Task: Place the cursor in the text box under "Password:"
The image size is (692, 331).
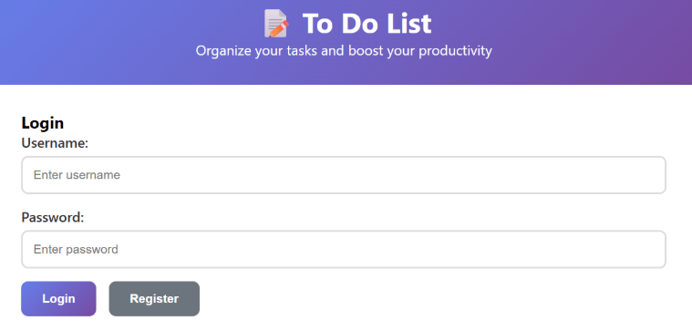Action: 344,249
